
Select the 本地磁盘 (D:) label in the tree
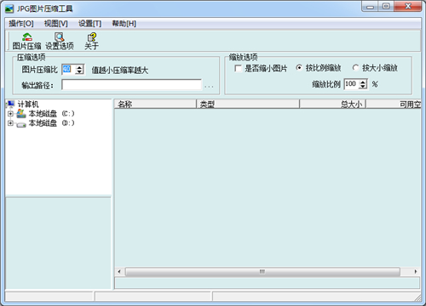pyautogui.click(x=51, y=123)
